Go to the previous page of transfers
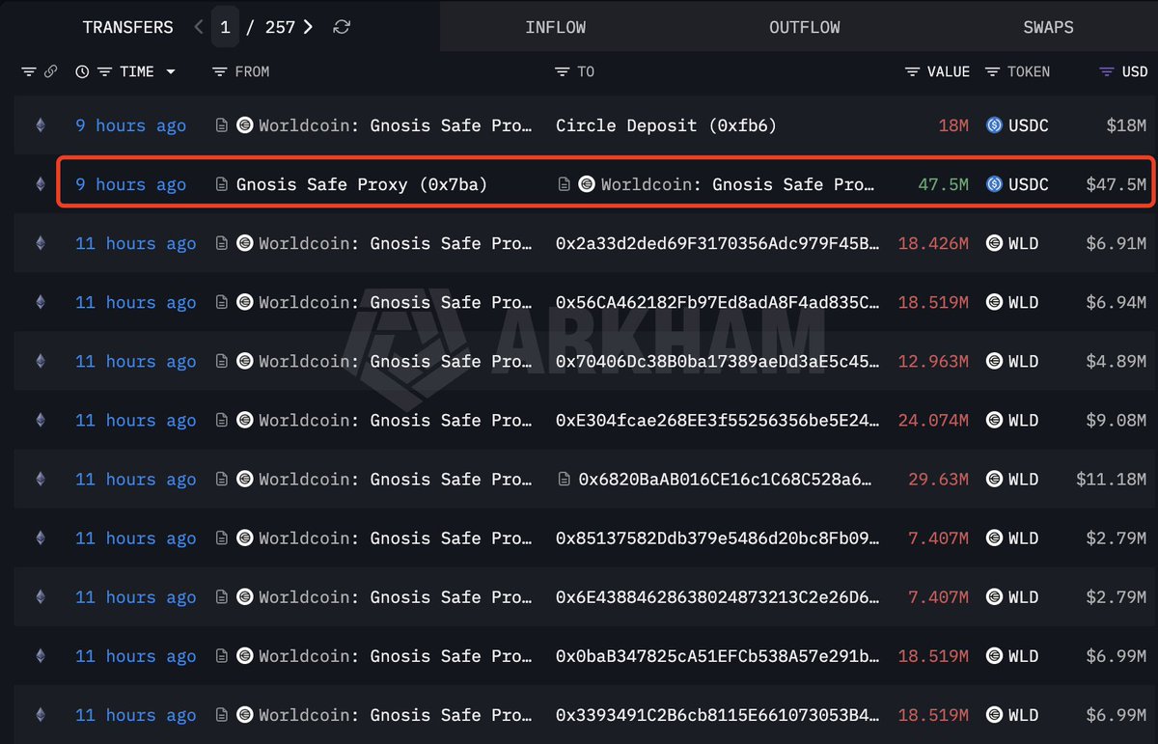The image size is (1158, 744). pyautogui.click(x=199, y=27)
